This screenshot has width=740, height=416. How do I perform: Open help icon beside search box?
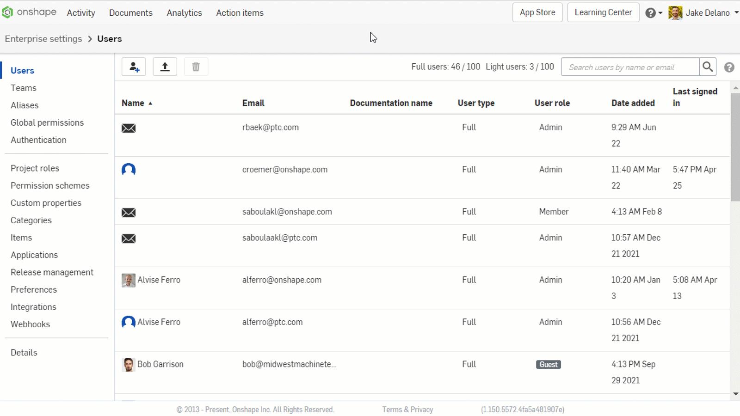(x=729, y=67)
